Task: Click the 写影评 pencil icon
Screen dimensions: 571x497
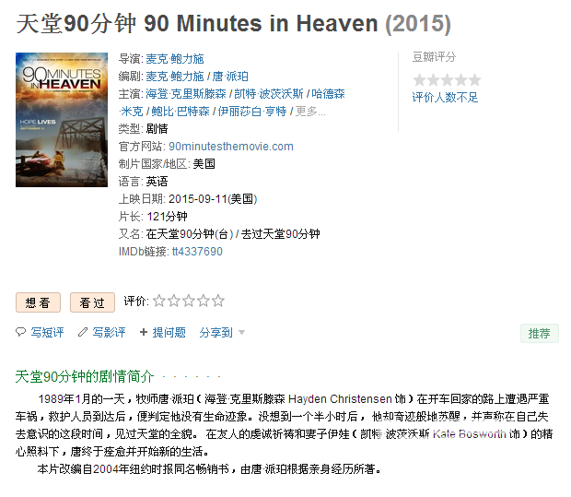Action: point(83,332)
